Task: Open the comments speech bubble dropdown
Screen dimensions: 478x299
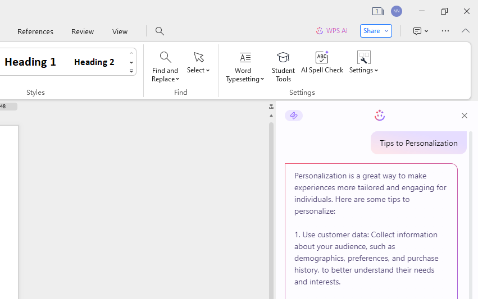Action: click(x=421, y=31)
